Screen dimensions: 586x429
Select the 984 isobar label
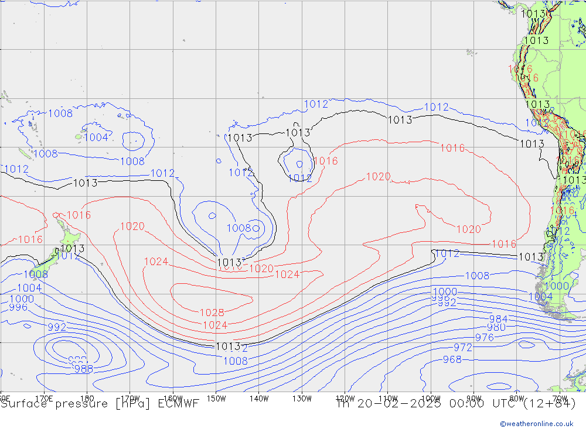[x=499, y=319]
